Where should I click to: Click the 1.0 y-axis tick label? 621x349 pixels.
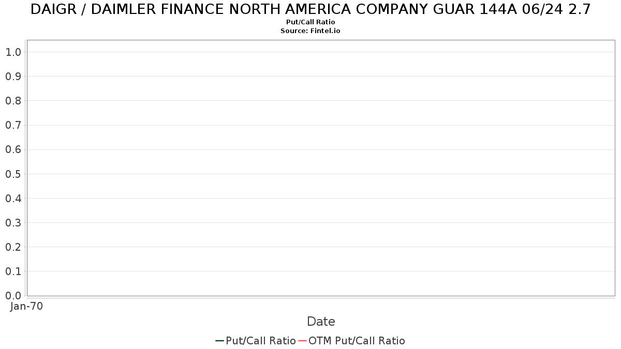(13, 52)
